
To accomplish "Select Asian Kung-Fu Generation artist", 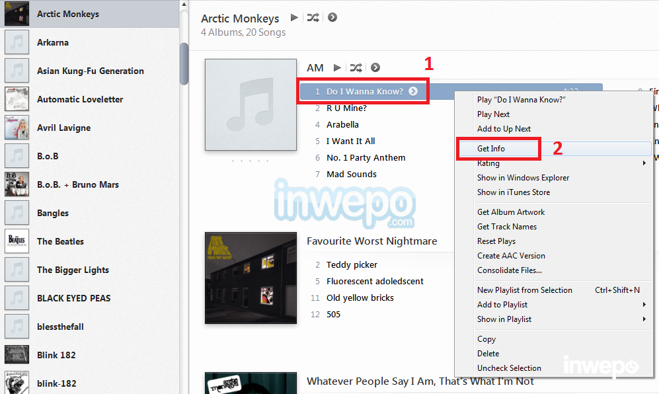I will click(x=89, y=71).
